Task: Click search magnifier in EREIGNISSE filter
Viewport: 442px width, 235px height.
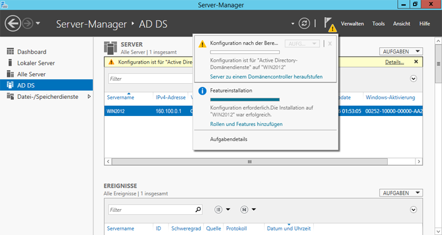Action: click(198, 209)
